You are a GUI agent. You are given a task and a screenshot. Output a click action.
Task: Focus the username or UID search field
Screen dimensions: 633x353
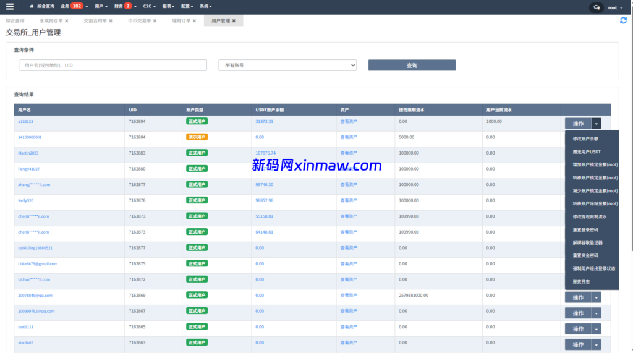tap(113, 65)
